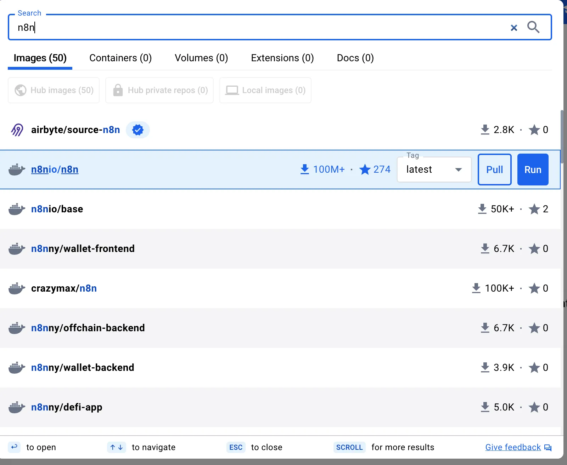Click the star icon showing 274
567x465 pixels.
coord(365,170)
